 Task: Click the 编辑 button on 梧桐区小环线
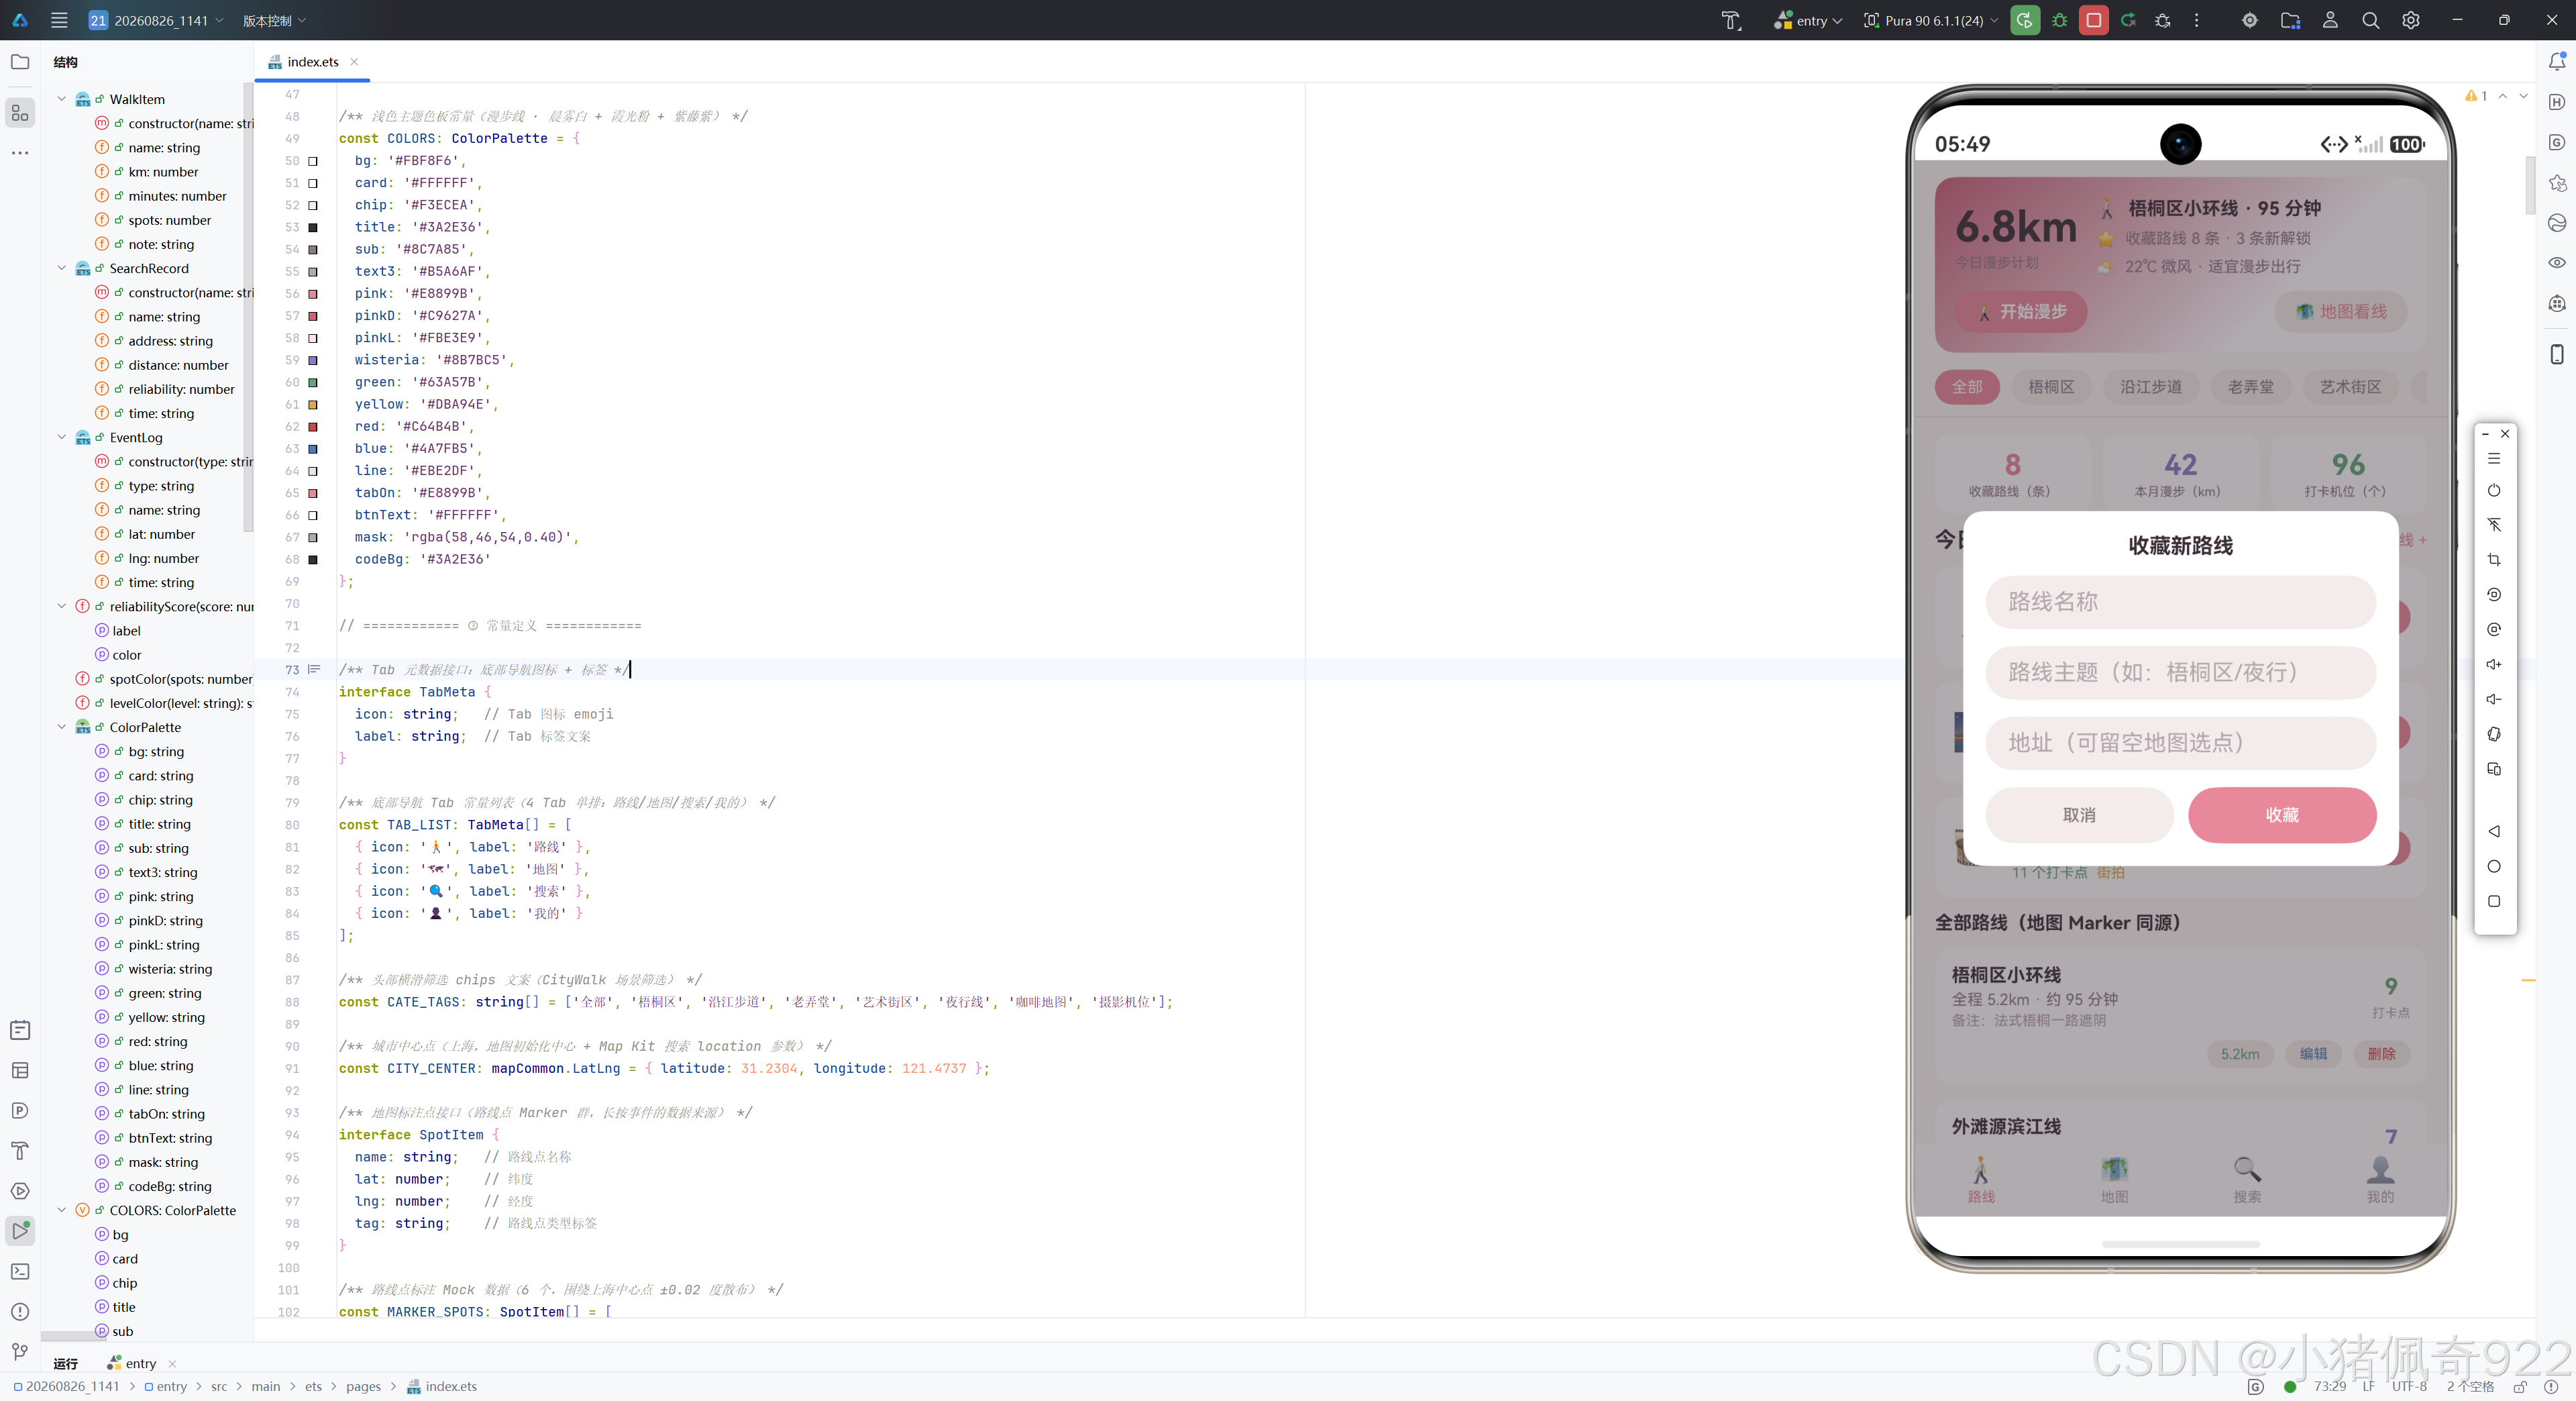click(x=2313, y=1054)
